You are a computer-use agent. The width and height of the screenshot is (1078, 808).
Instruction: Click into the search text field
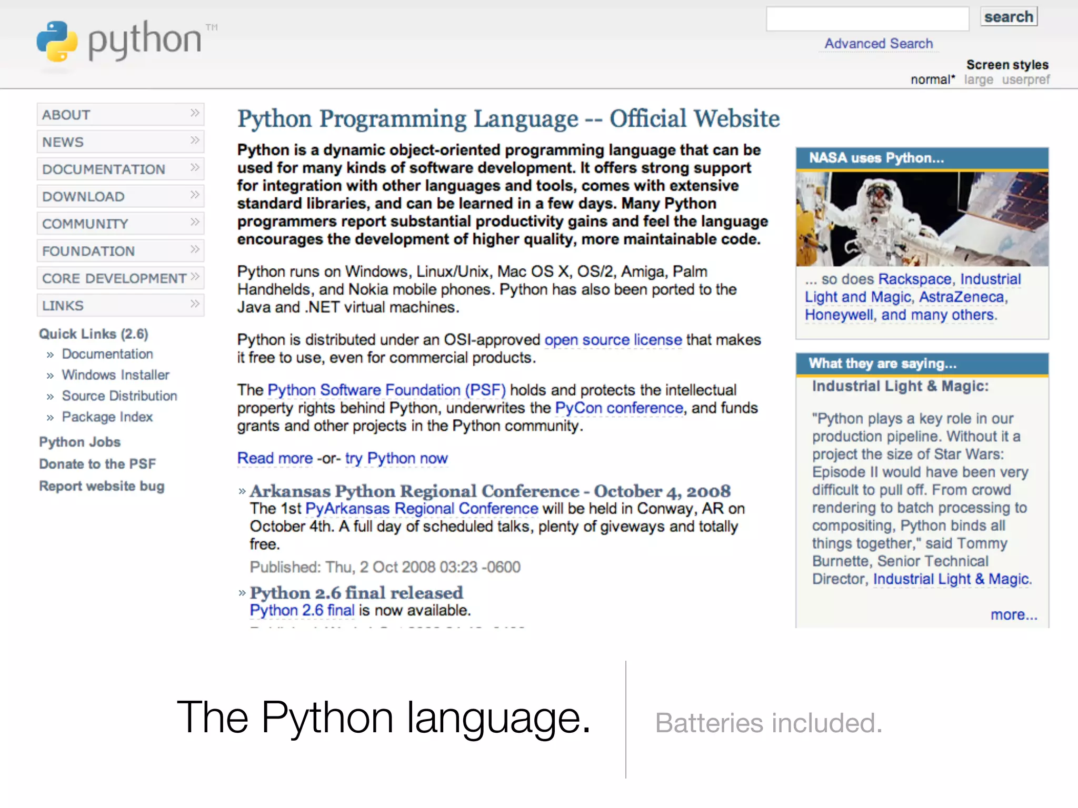[x=867, y=19]
